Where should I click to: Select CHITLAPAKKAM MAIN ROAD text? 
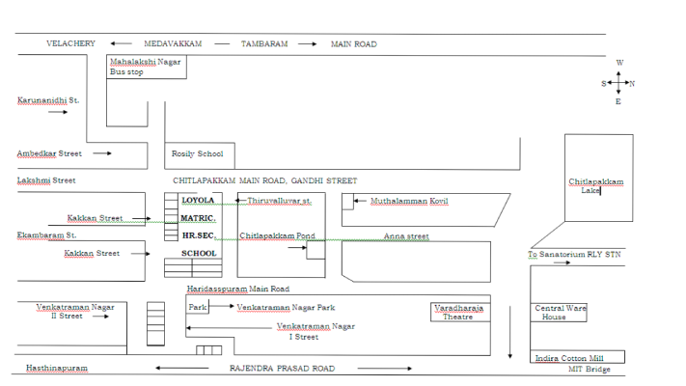tap(230, 180)
